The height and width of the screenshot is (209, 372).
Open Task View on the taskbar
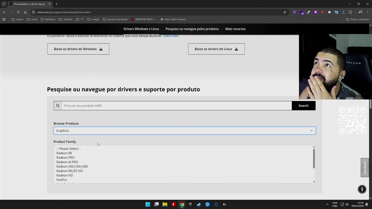tap(156, 204)
